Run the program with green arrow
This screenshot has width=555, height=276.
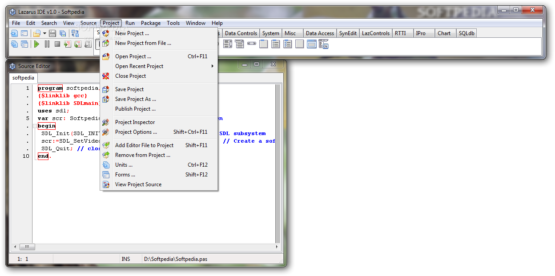(37, 44)
